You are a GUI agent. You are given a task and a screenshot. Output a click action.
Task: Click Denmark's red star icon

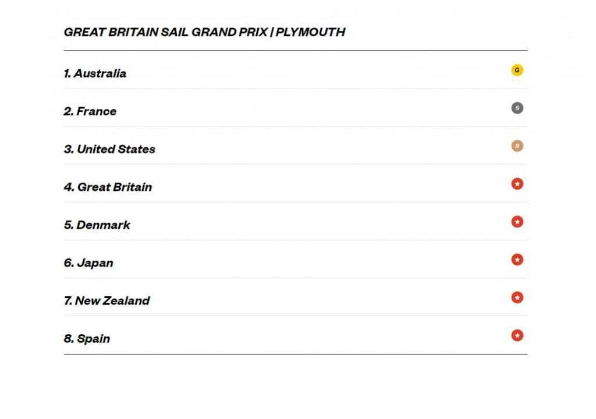coord(517,222)
